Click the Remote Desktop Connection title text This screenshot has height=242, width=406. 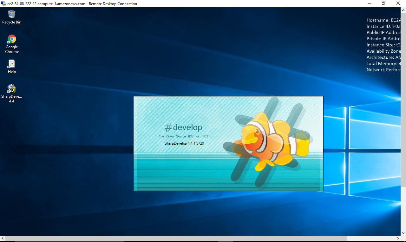(72, 4)
